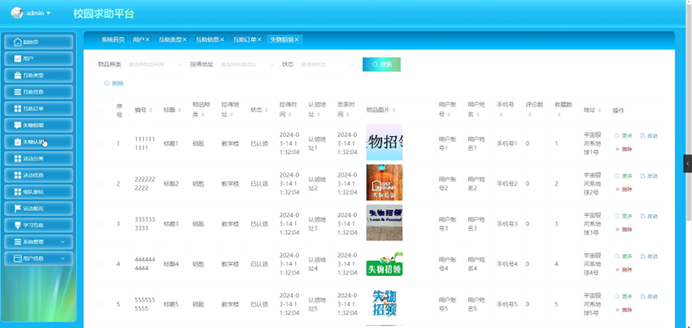Click the 手机号4 cell
The image size is (692, 328).
(x=507, y=264)
